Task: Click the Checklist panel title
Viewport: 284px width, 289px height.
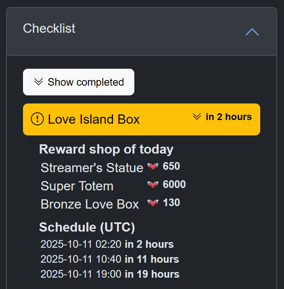Action: pyautogui.click(x=49, y=28)
